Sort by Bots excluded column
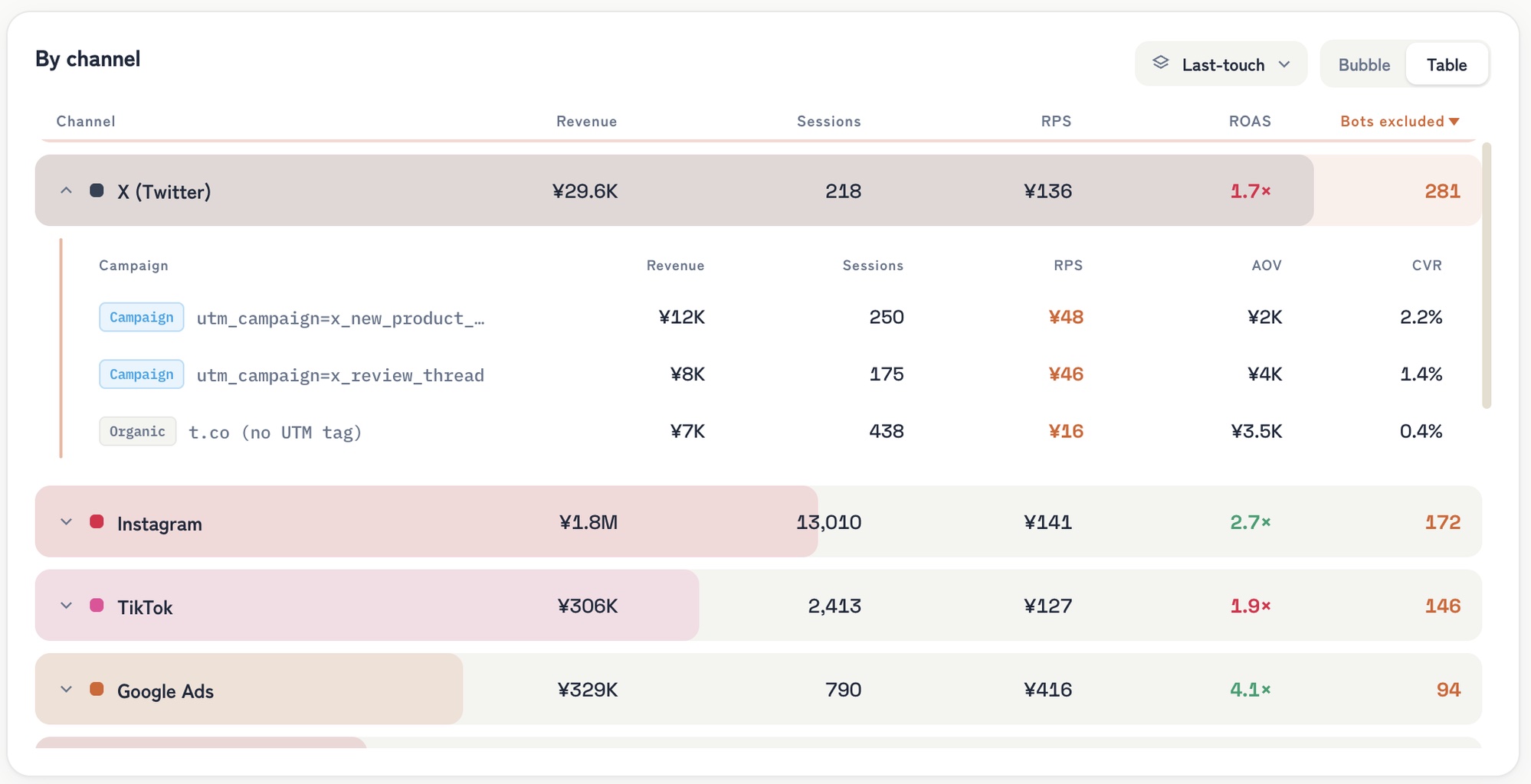This screenshot has height=784, width=1531. 1400,121
